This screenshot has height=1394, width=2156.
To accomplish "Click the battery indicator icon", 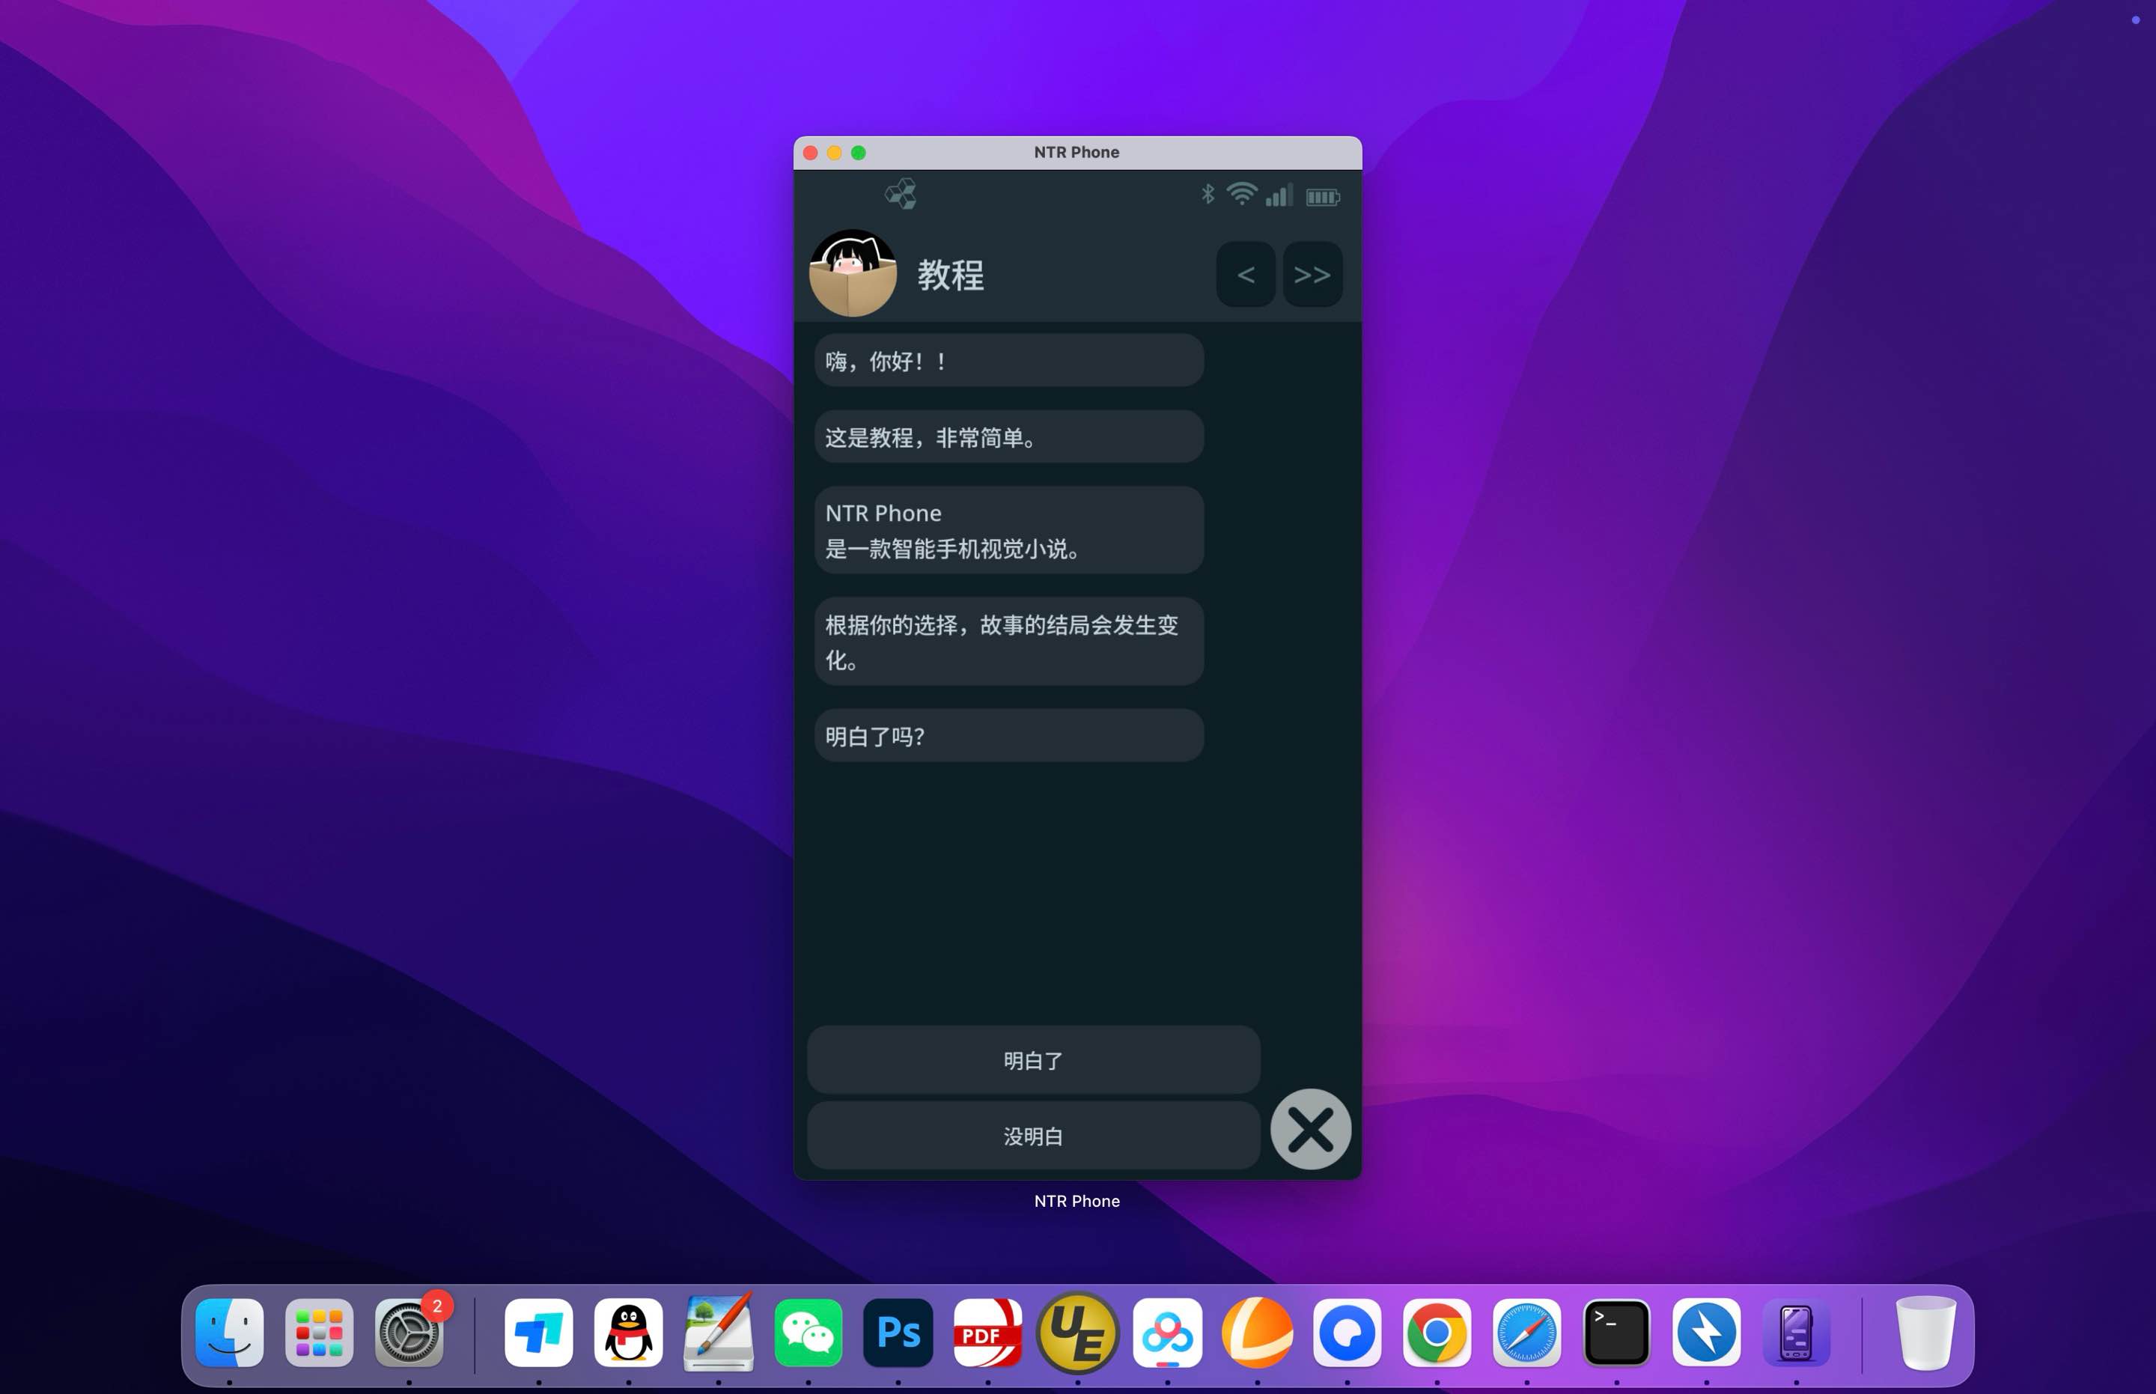I will [1322, 195].
